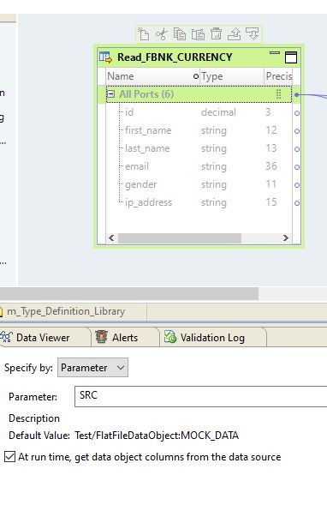Click the output port of ip_address row
The image size is (327, 511).
[297, 202]
